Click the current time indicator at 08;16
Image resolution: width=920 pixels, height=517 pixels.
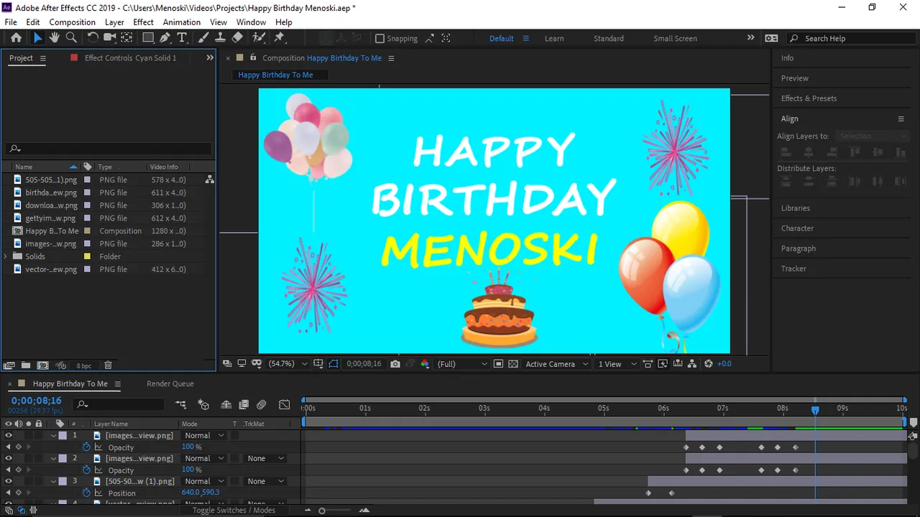[815, 410]
